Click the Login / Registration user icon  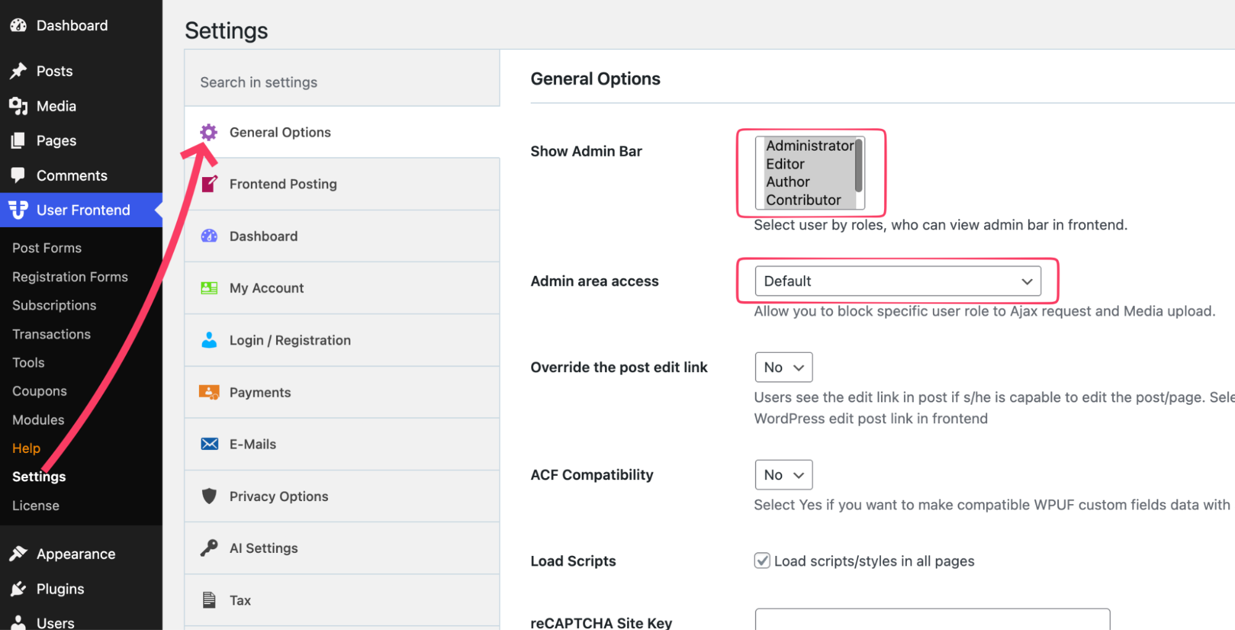[x=209, y=340]
